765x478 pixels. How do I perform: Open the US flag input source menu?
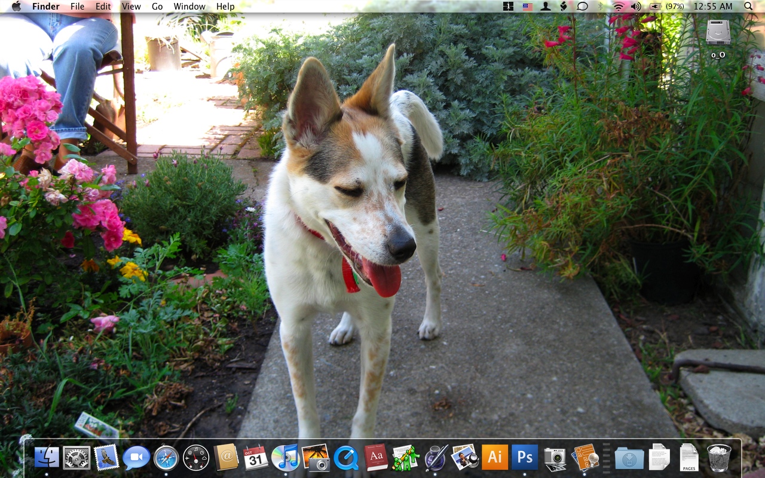click(x=527, y=6)
